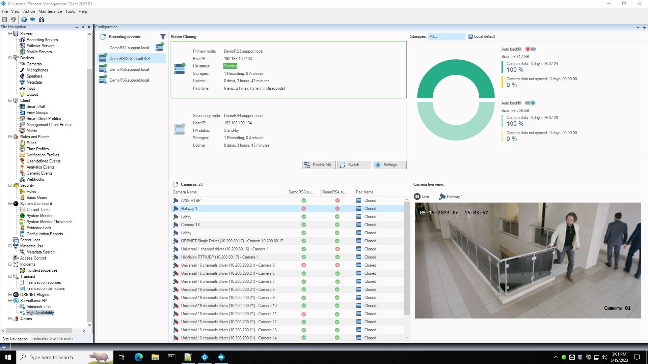The width and height of the screenshot is (648, 364).
Task: Open the File menu
Action: (5, 11)
